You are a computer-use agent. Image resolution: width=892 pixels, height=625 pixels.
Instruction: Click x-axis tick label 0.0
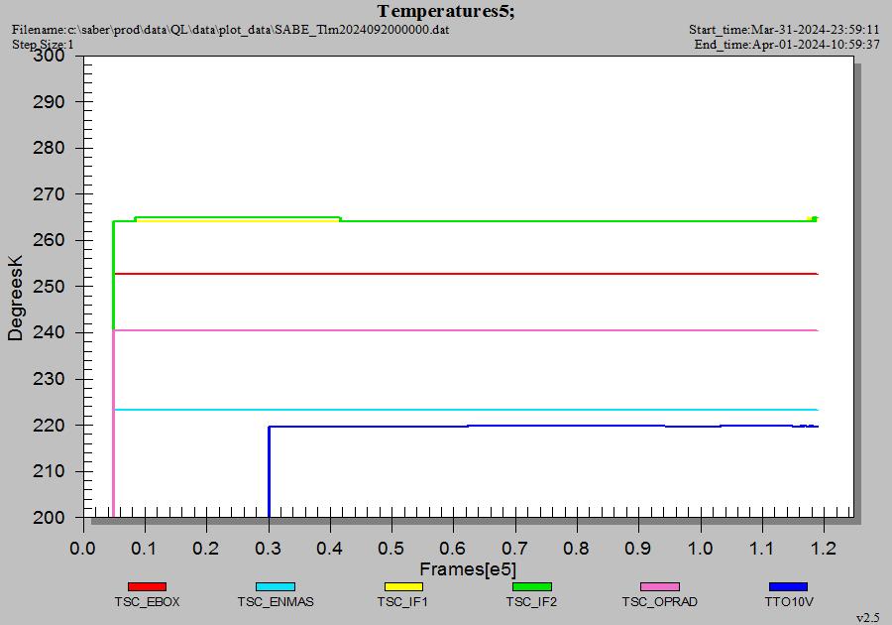click(x=83, y=549)
